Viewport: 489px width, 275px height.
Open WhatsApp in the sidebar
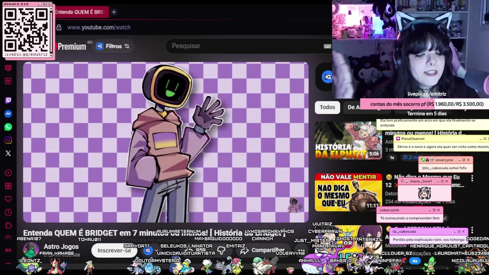point(8,127)
